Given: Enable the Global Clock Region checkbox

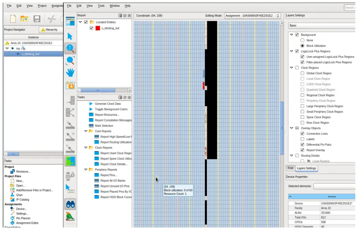Looking at the screenshot, I should tap(302, 73).
